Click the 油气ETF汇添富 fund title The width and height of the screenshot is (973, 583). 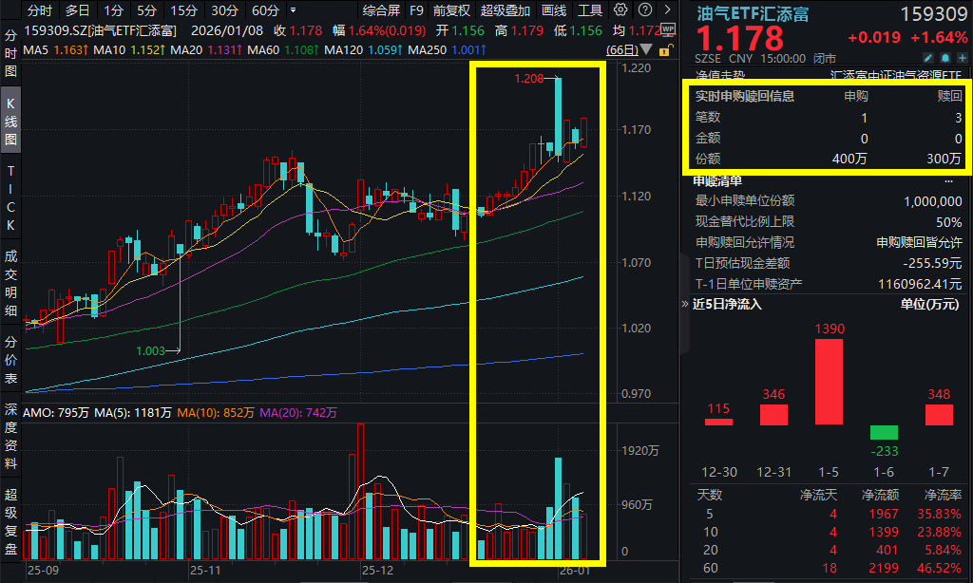tap(753, 13)
